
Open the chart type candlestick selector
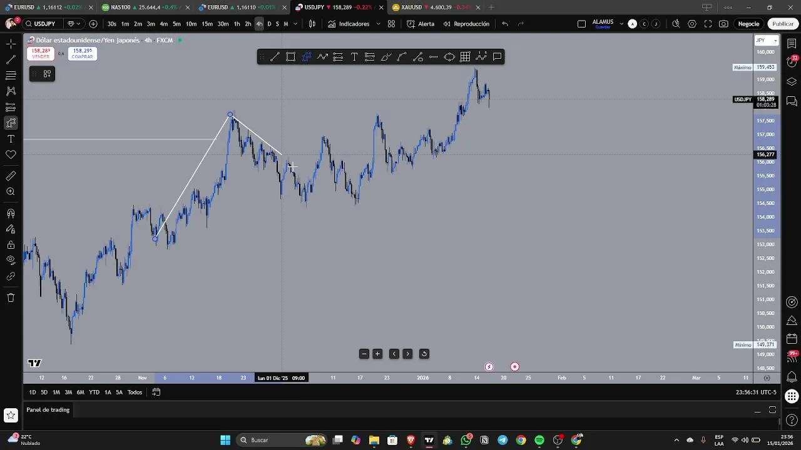(312, 24)
